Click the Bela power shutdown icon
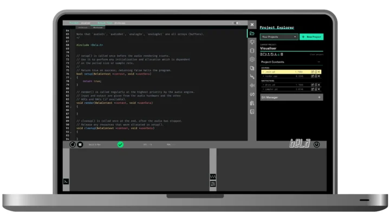This screenshot has width=390, height=220. point(317,144)
